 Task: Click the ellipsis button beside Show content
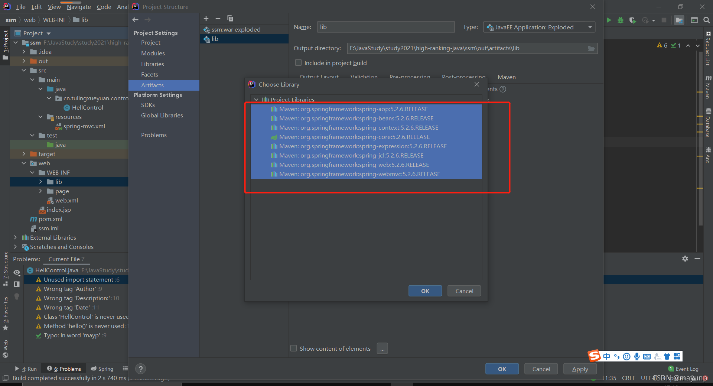coord(382,348)
